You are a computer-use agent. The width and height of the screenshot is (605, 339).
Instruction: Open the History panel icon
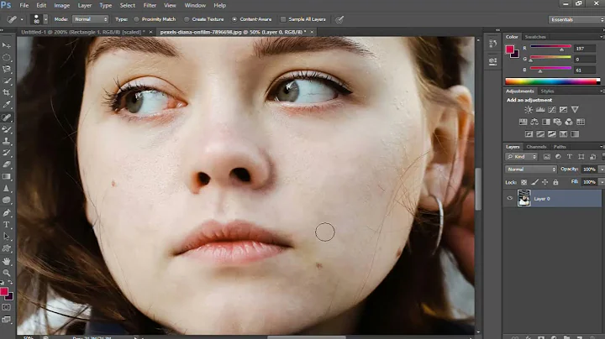[x=492, y=44]
